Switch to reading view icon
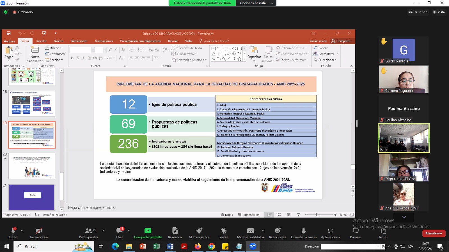This screenshot has width=449, height=252. point(288,215)
